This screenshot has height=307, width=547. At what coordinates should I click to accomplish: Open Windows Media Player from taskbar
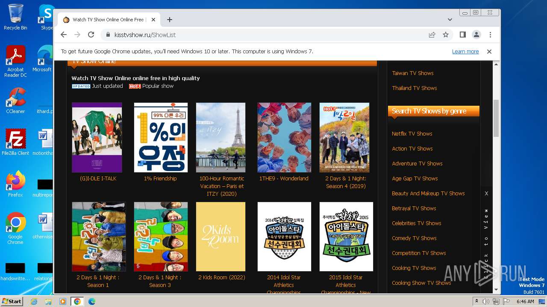pos(63,301)
